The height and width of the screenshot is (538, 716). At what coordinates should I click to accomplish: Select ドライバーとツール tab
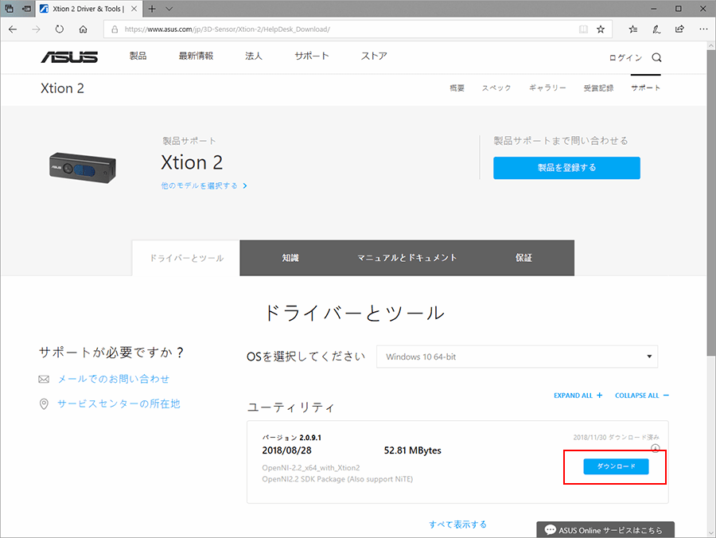186,258
